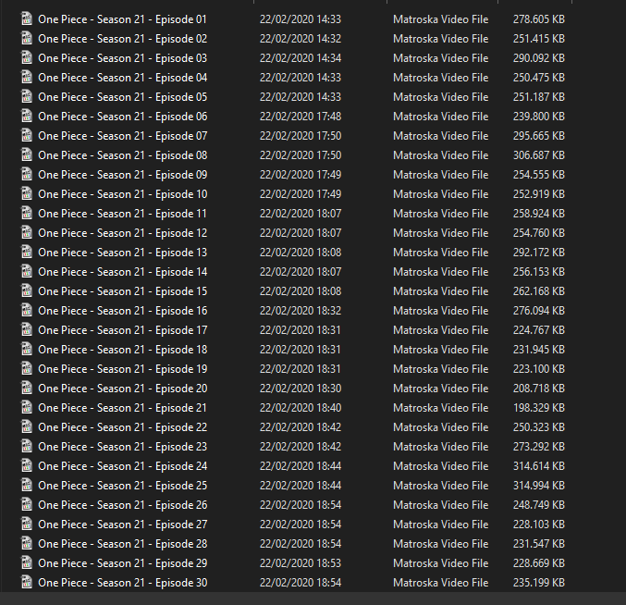Screen dimensions: 626x605
Task: Click the size value 306.687 KB
Action: click(538, 155)
